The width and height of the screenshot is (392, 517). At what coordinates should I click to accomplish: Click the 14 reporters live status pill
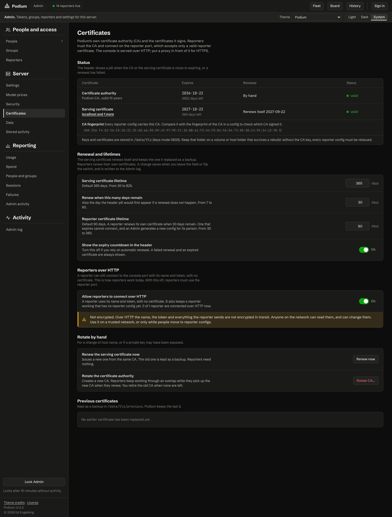[x=66, y=6]
